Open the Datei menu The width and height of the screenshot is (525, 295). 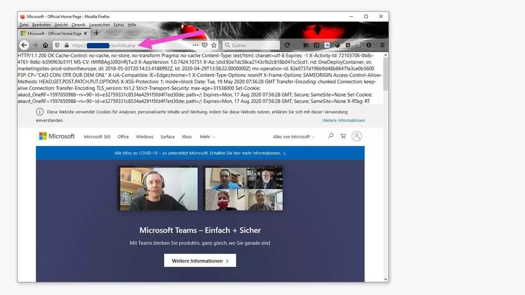click(x=24, y=25)
